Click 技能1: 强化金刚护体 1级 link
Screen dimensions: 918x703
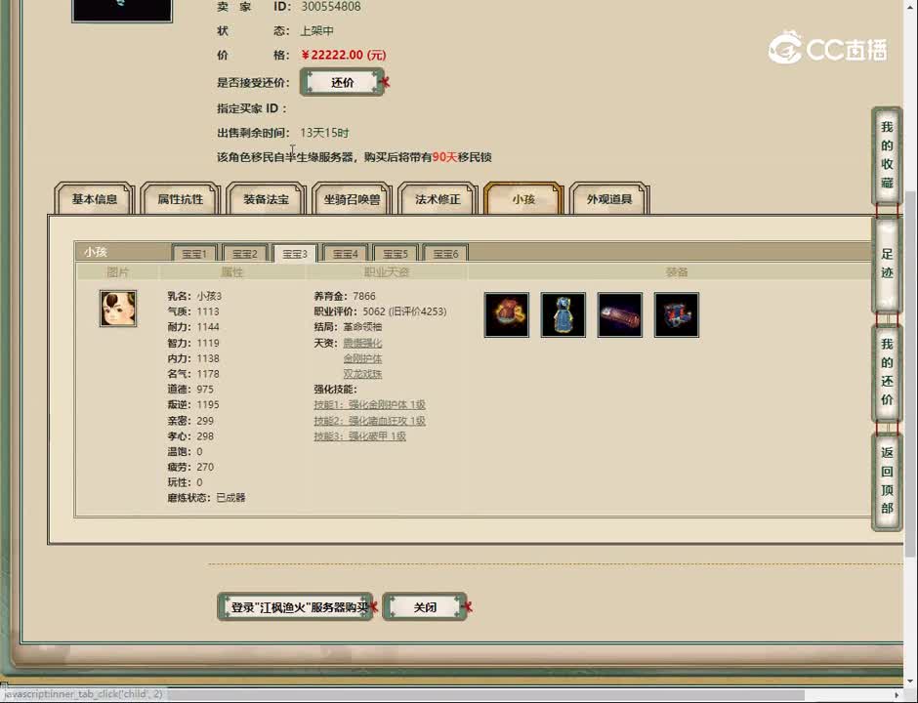pyautogui.click(x=369, y=404)
